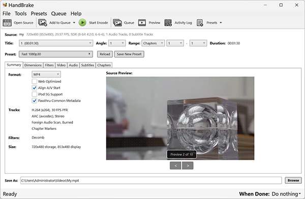Click the H.264 (x264), 30 FPS PFR text

coord(50,110)
